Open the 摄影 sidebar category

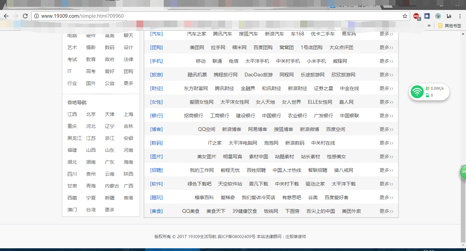pos(91,47)
